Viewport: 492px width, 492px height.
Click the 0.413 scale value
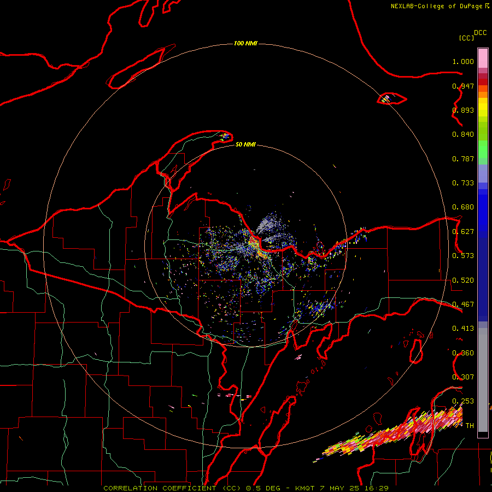463,329
